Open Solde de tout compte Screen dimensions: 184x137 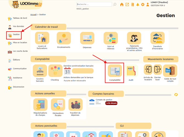click(x=170, y=71)
